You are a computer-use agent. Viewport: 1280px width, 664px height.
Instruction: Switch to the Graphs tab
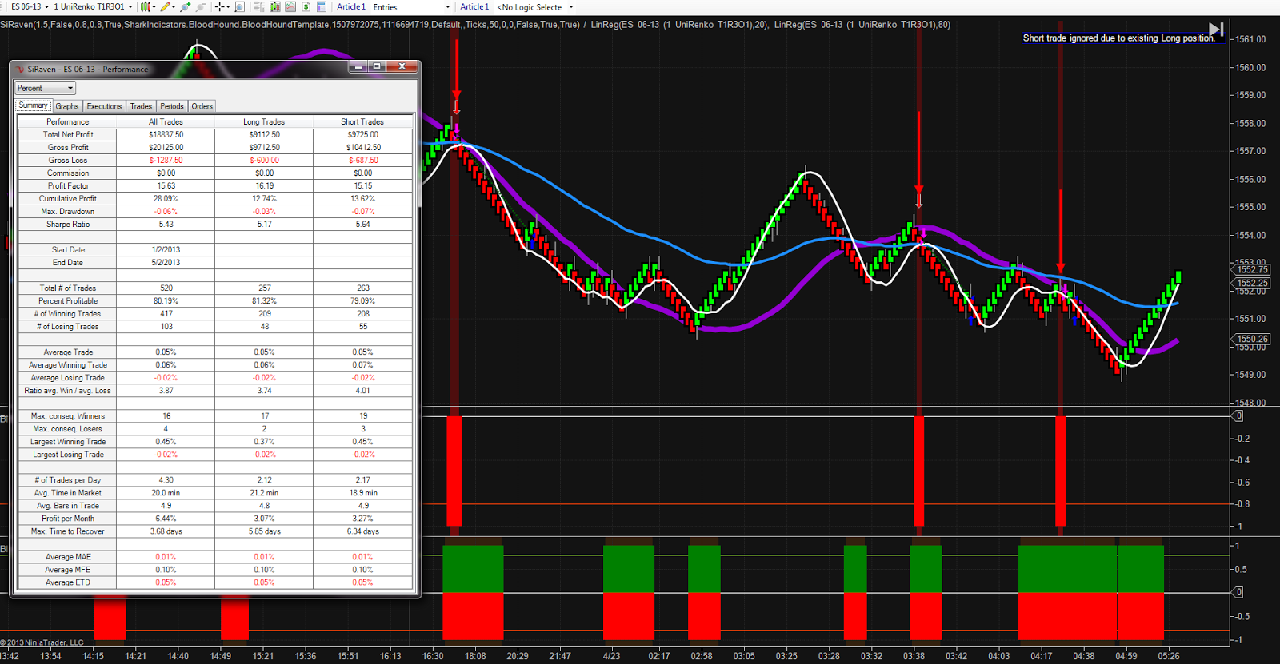coord(67,106)
